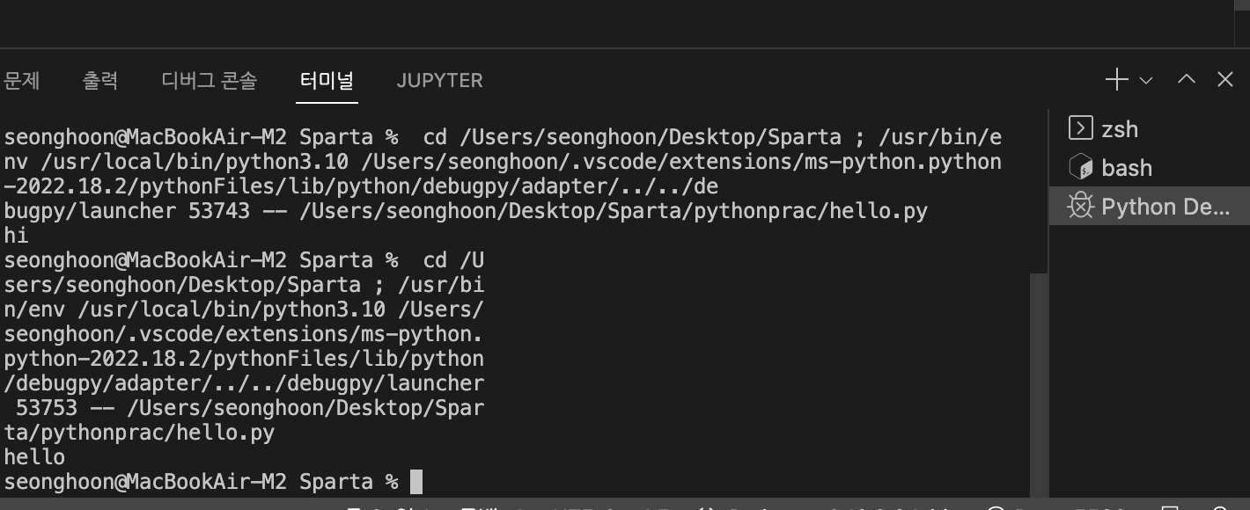Close the bottom panel with X
The height and width of the screenshot is (510, 1250).
[1225, 80]
